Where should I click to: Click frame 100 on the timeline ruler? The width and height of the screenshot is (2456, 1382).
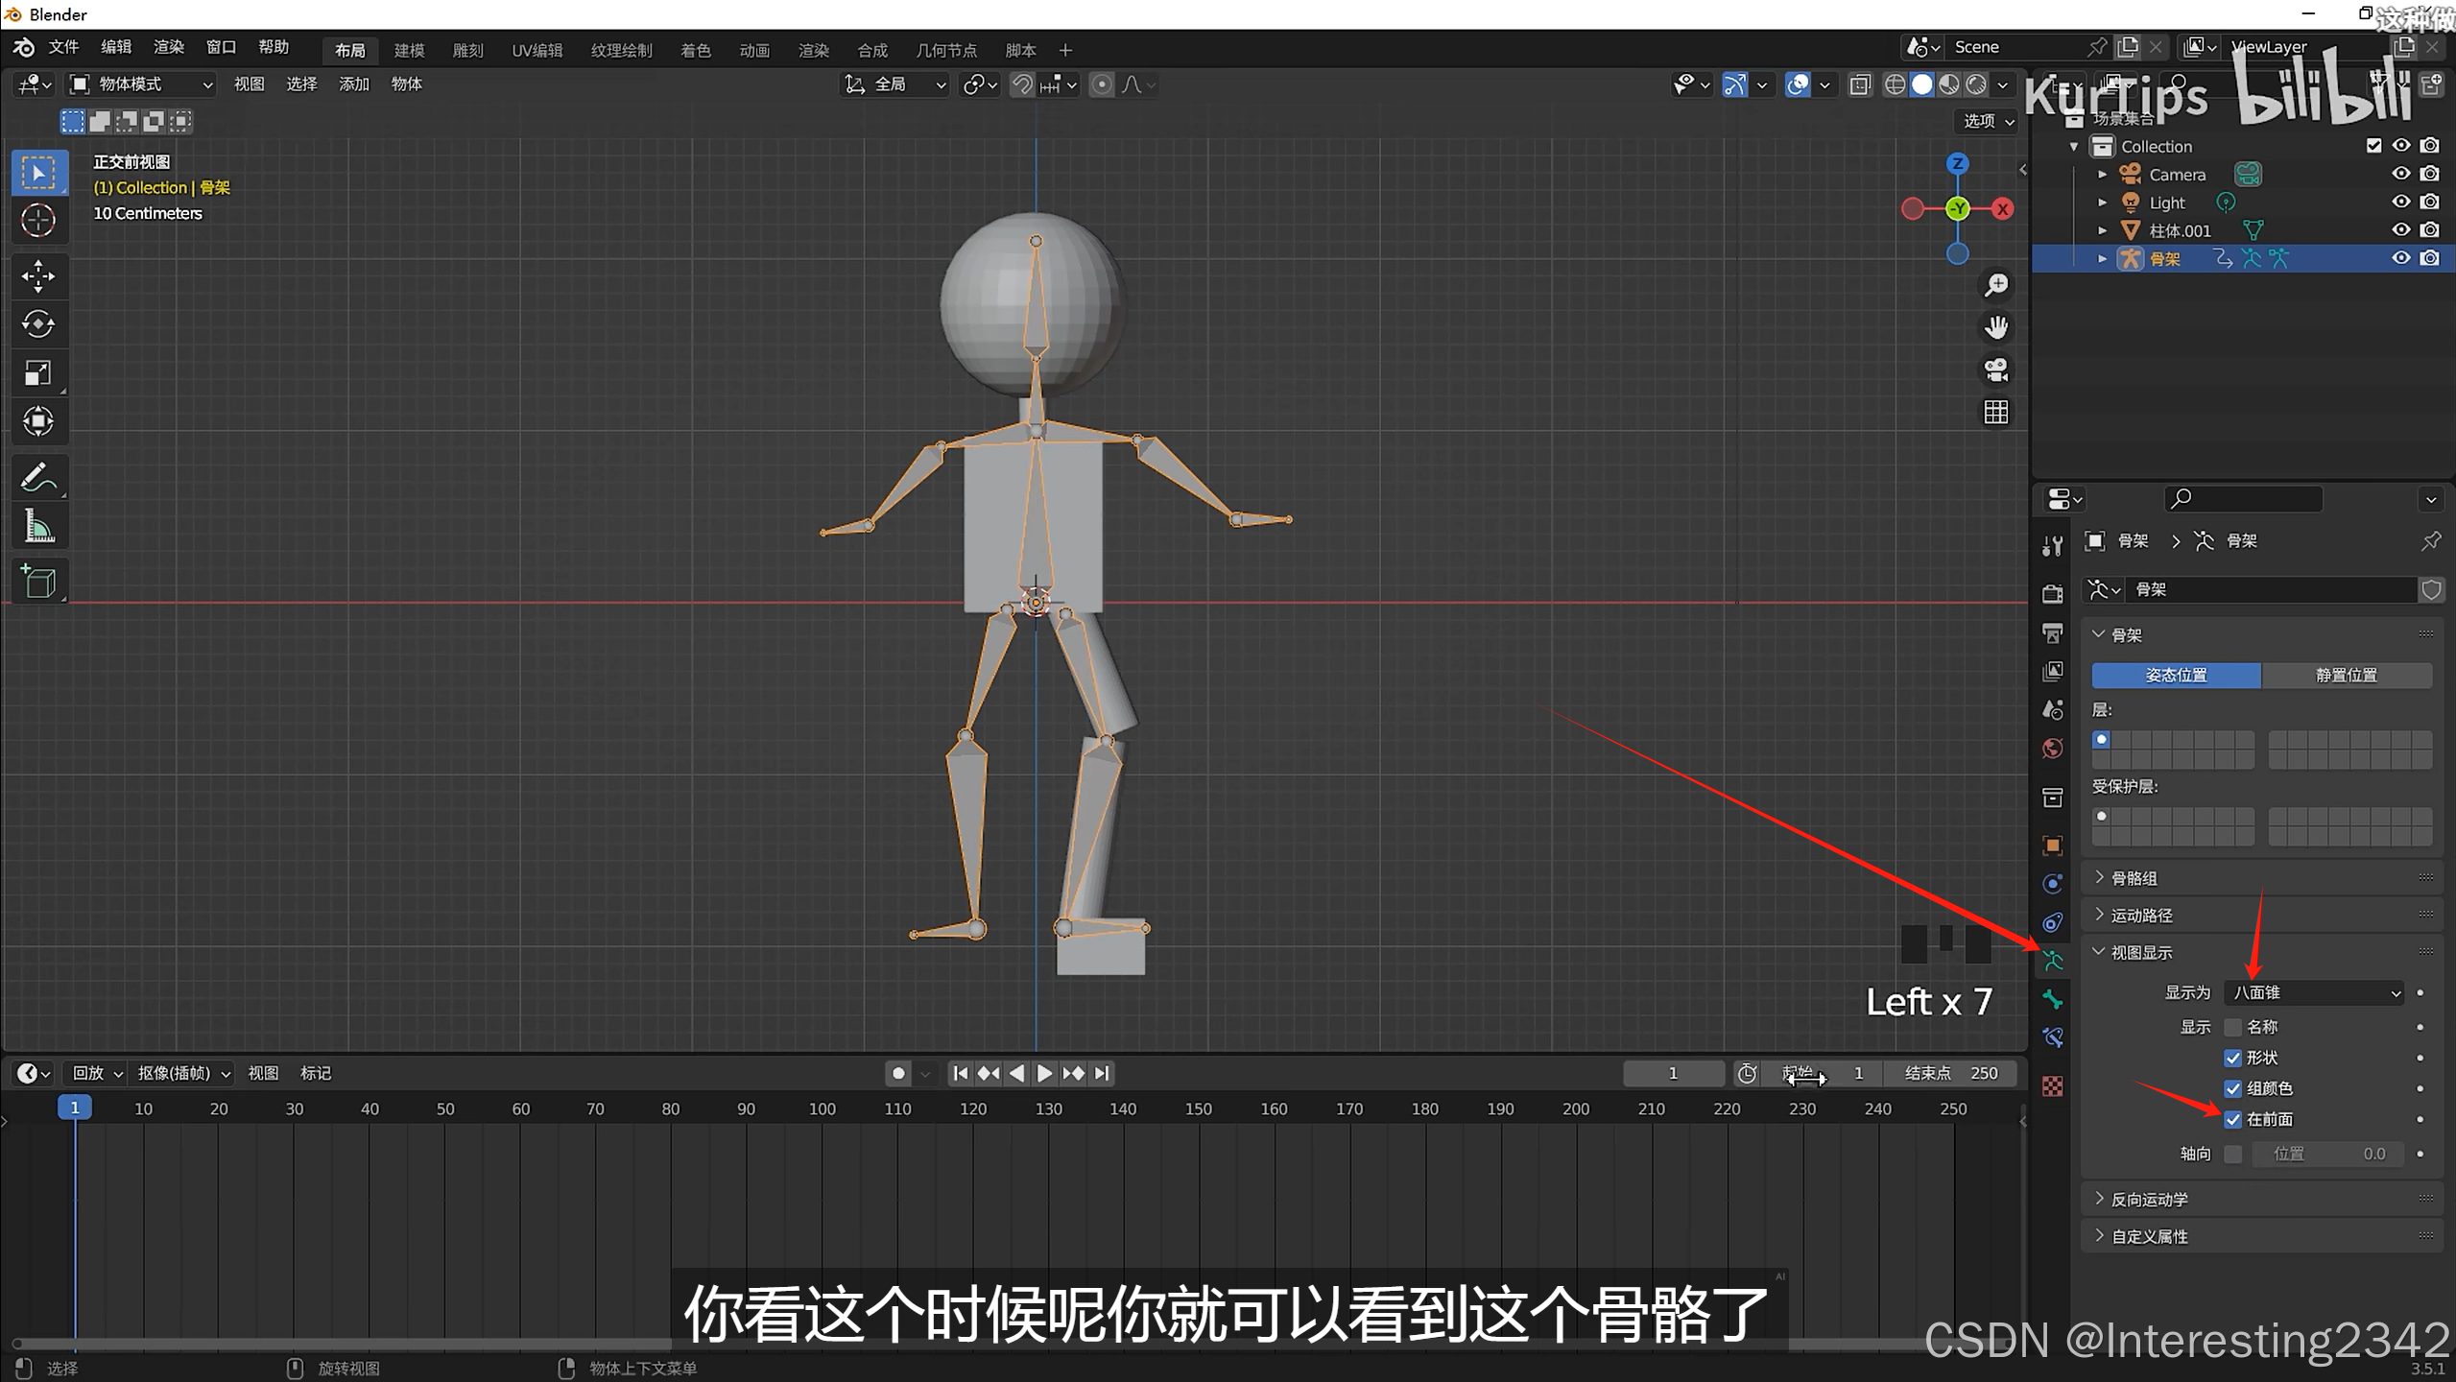tap(822, 1108)
